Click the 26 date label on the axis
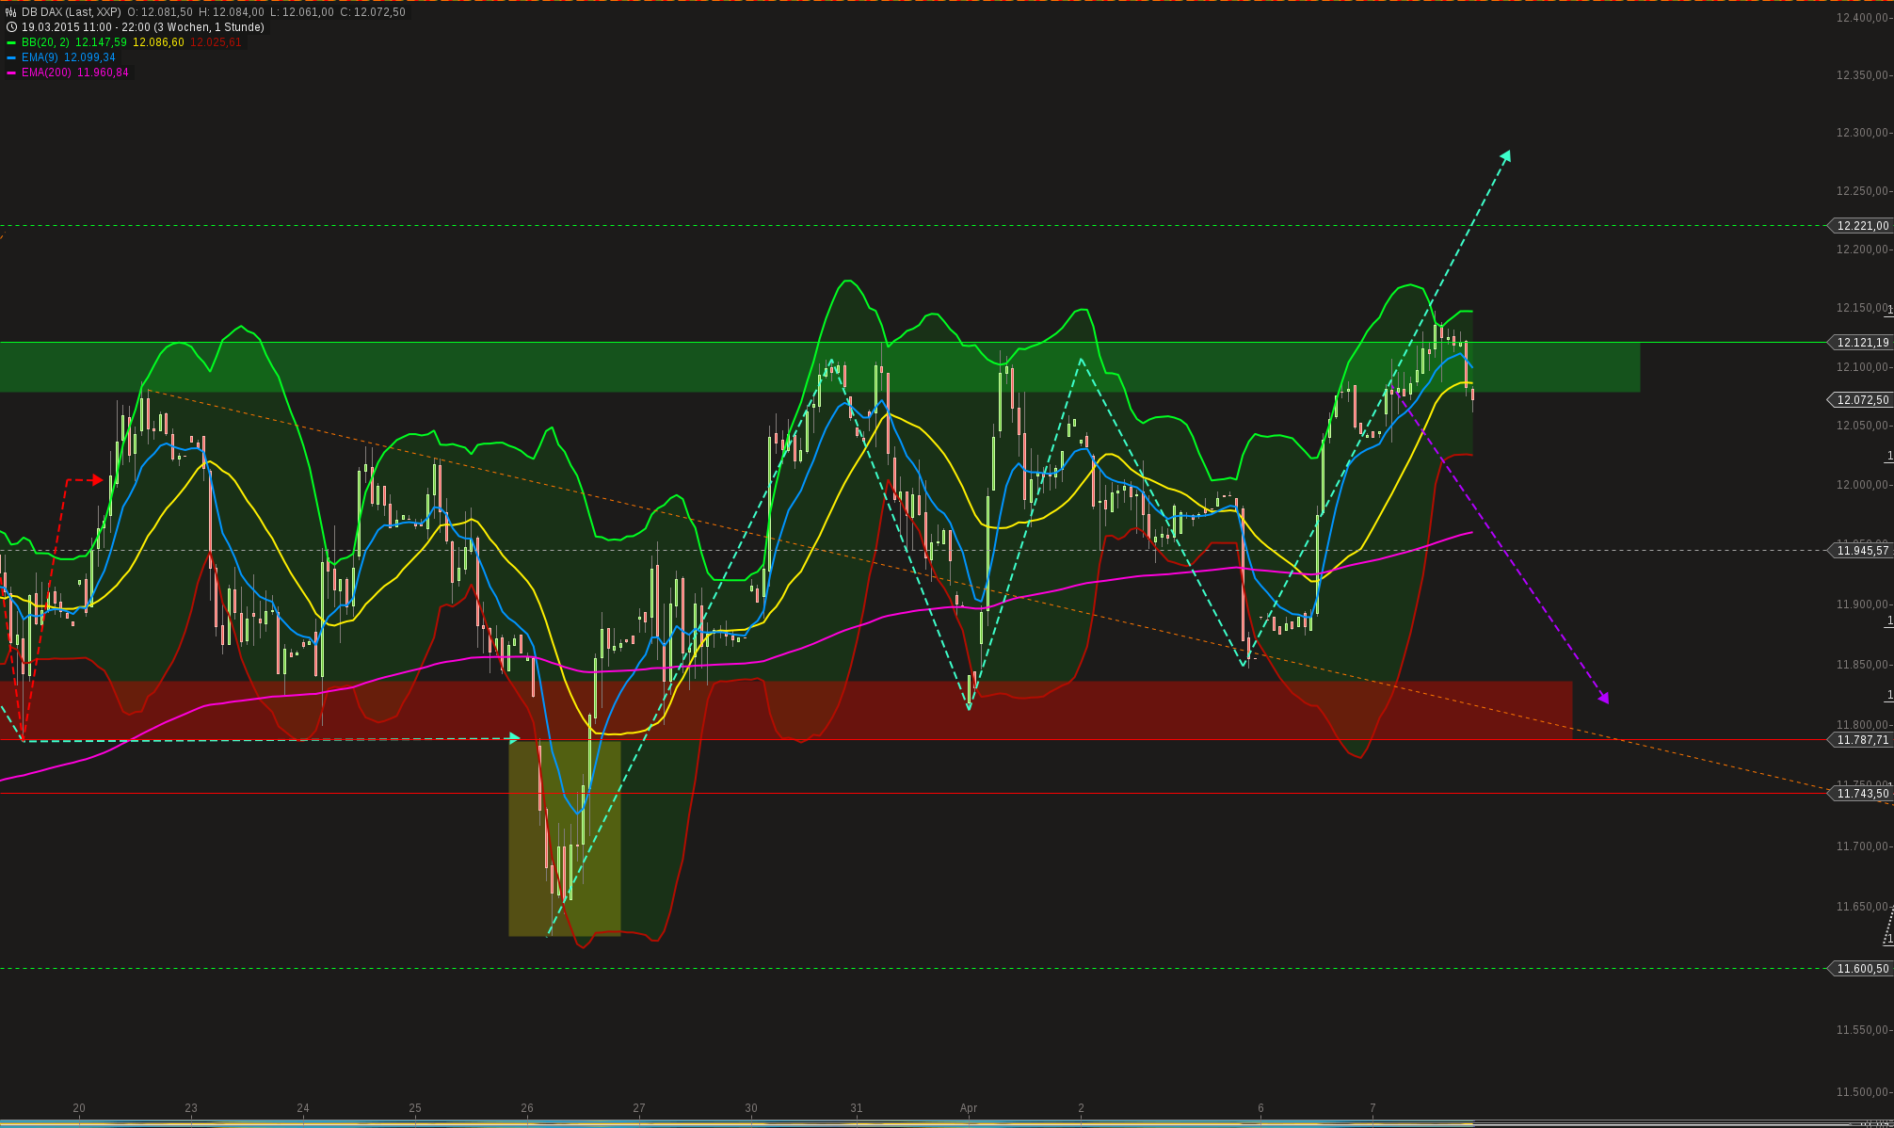This screenshot has height=1128, width=1894. [526, 1107]
